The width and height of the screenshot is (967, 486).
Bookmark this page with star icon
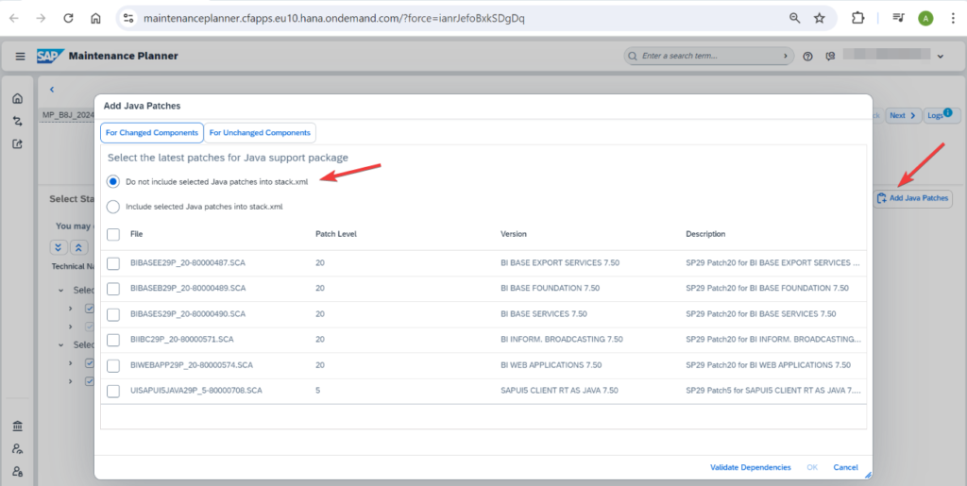coord(819,19)
